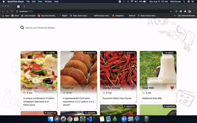This screenshot has width=197, height=123.
Task: Click the Goat Milk recipe title
Action: click(148, 88)
